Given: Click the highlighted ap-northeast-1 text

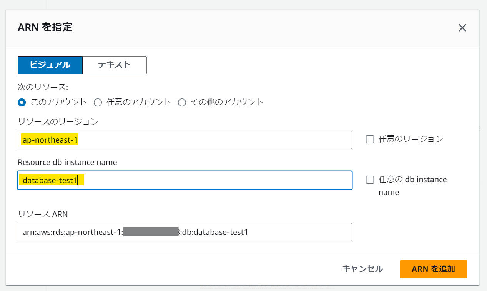Looking at the screenshot, I should [50, 140].
